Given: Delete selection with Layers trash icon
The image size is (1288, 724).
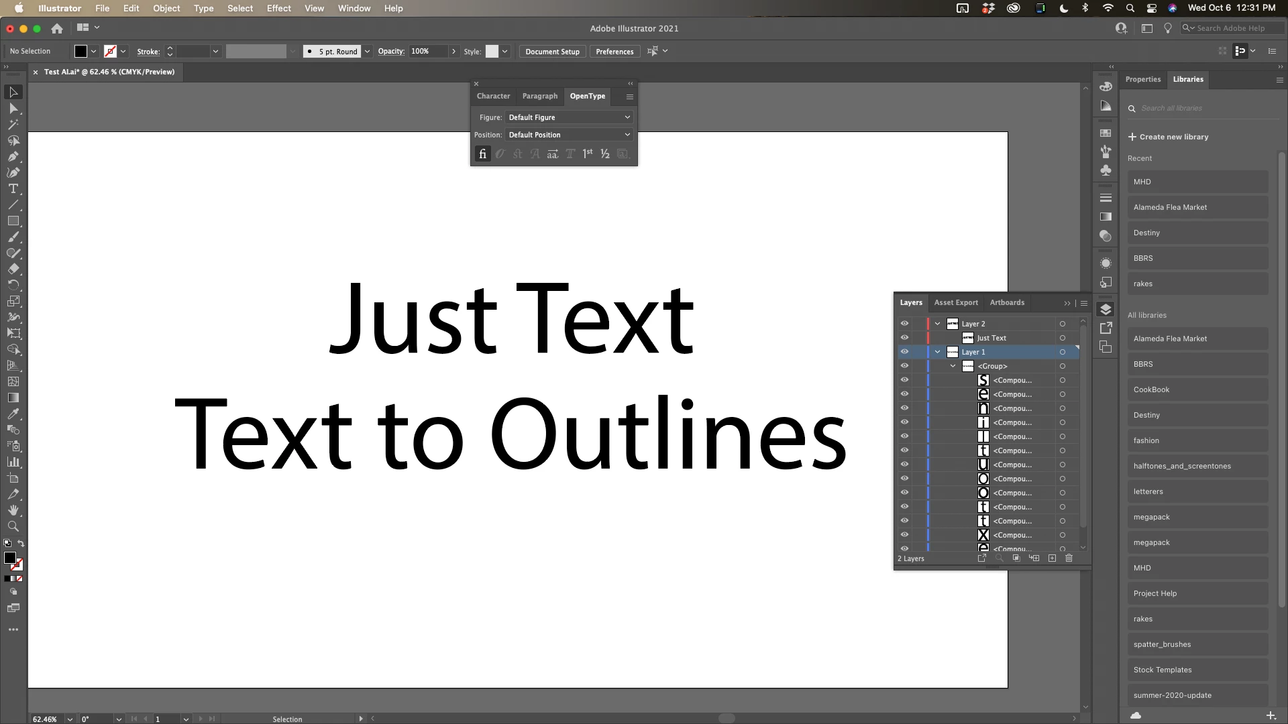Looking at the screenshot, I should tap(1069, 558).
